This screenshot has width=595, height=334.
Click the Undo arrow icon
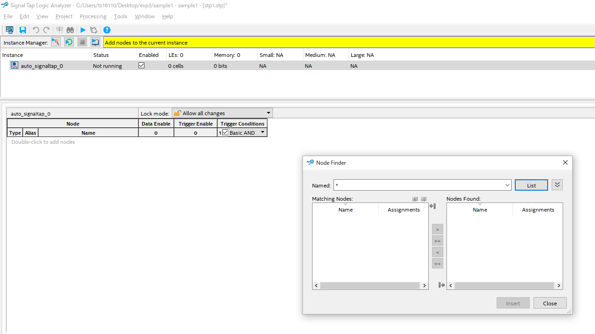36,30
